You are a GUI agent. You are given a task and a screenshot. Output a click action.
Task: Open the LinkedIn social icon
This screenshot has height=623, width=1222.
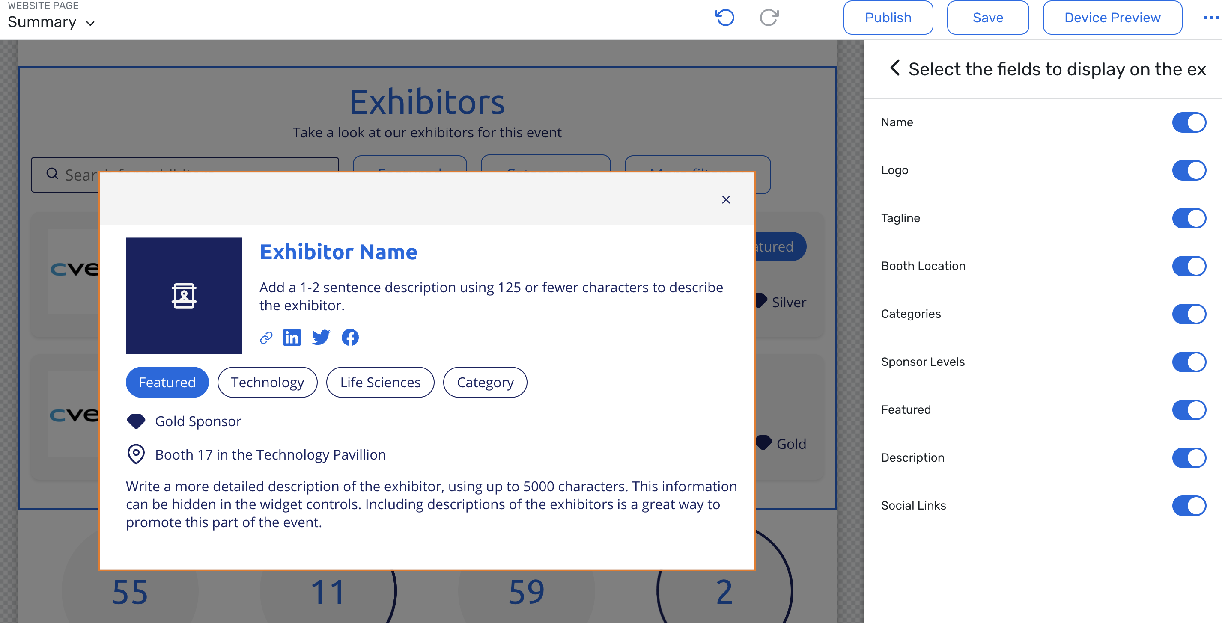coord(292,338)
